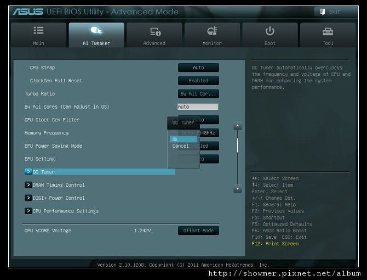Click the Memory Frequency label

click(x=47, y=133)
